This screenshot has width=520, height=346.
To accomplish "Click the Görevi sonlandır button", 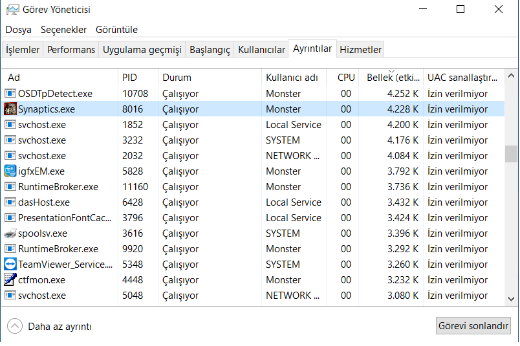I will 473,326.
